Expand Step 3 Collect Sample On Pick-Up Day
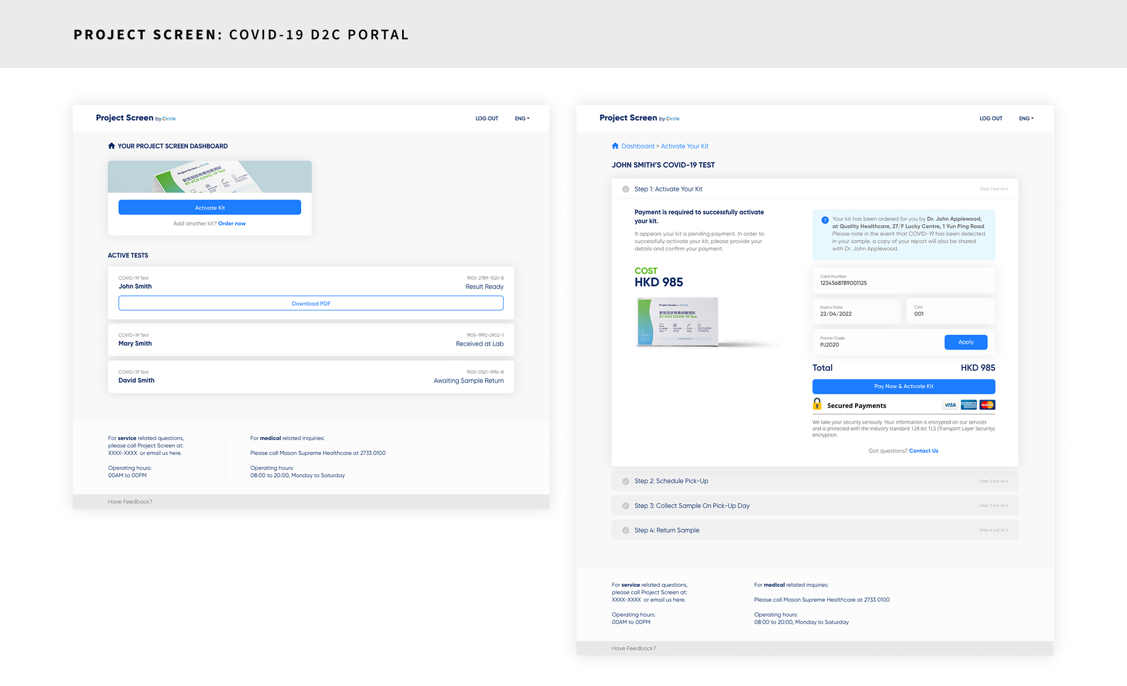The image size is (1127, 686). (691, 506)
